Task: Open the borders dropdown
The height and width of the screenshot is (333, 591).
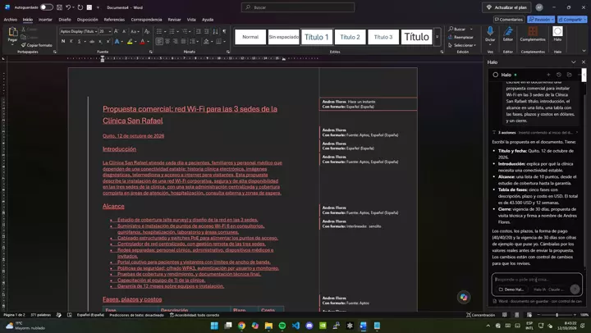Action: [x=224, y=42]
